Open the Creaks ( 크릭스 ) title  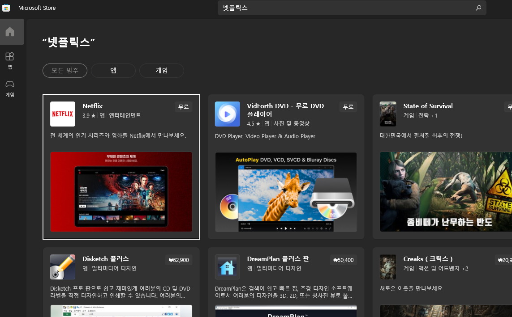pos(428,259)
